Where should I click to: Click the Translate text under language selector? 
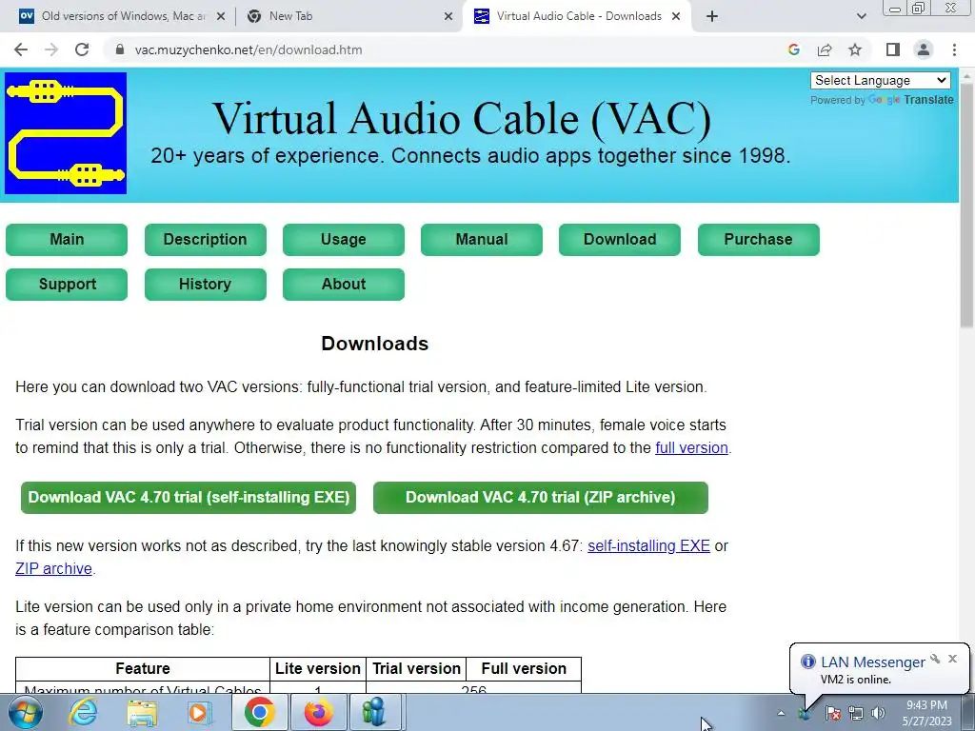click(928, 99)
